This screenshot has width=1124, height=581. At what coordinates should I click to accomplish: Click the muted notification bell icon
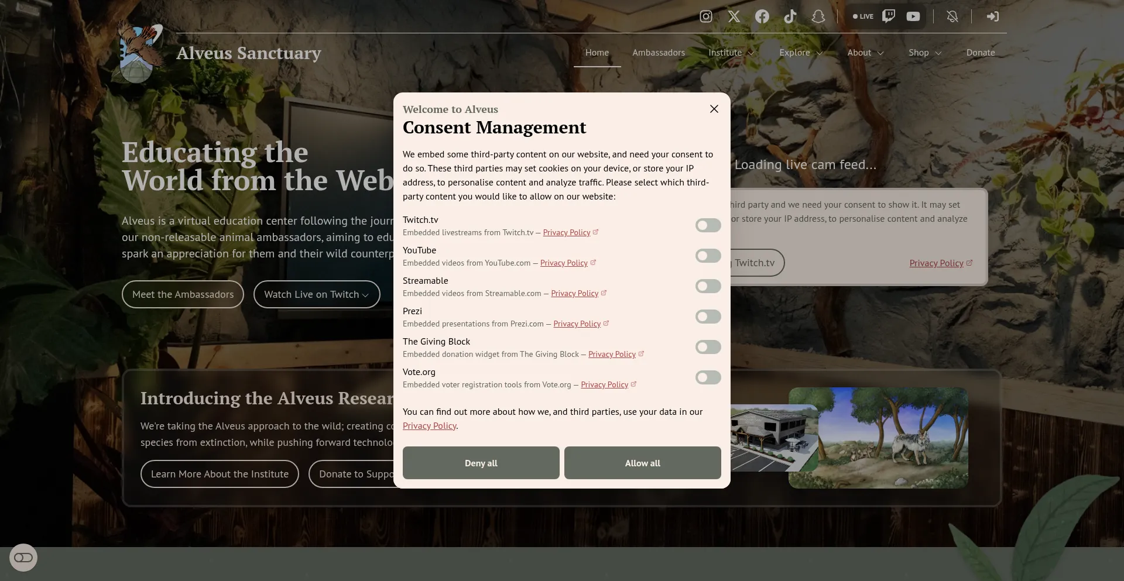pyautogui.click(x=952, y=16)
